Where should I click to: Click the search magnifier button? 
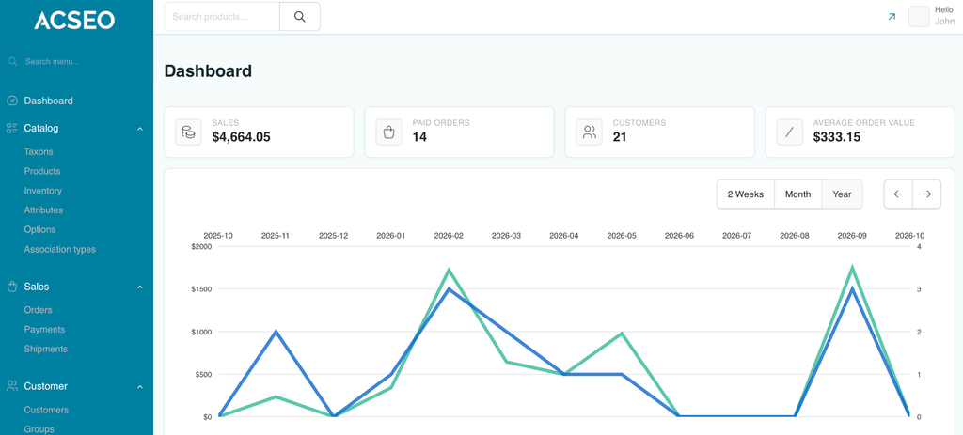click(x=300, y=17)
